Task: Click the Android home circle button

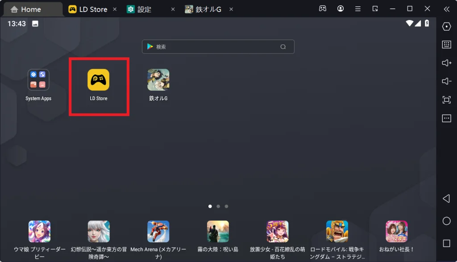Action: click(x=446, y=221)
